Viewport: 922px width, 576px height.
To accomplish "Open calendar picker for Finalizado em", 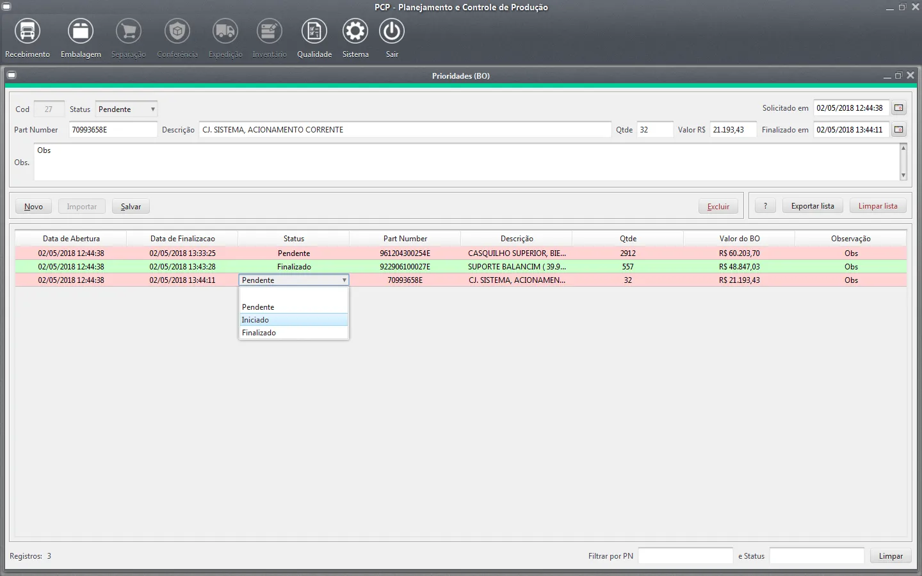I will [899, 130].
